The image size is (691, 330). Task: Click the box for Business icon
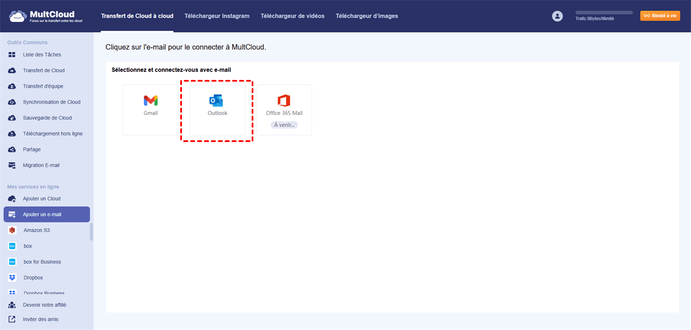click(x=12, y=262)
